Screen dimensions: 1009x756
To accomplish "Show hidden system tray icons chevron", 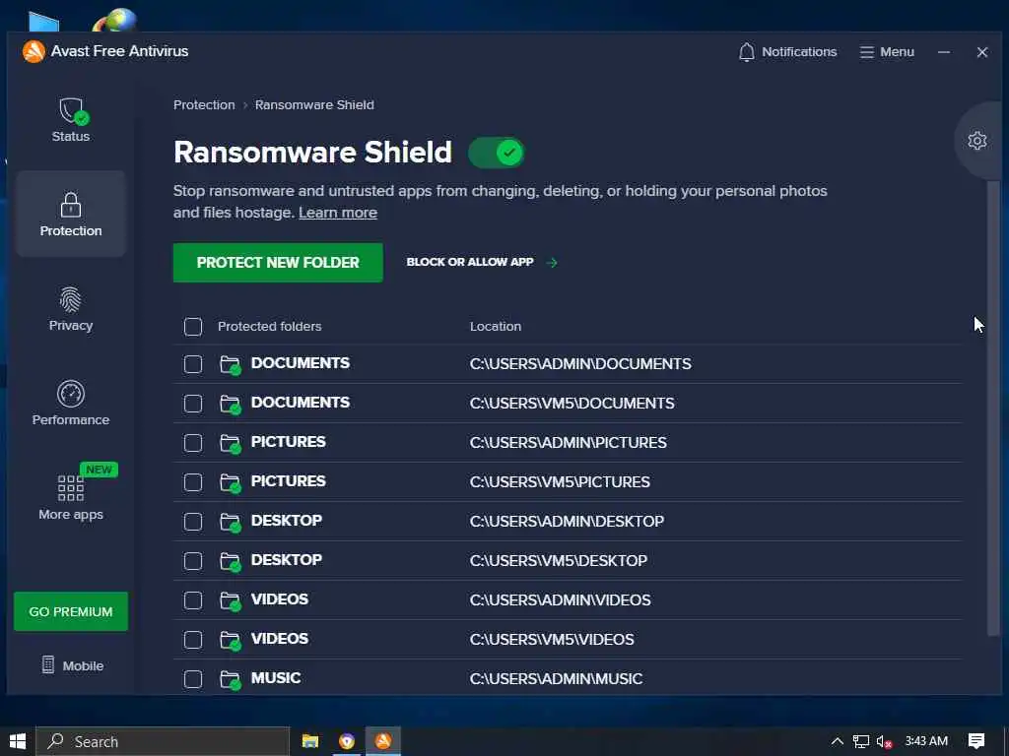I will [837, 741].
